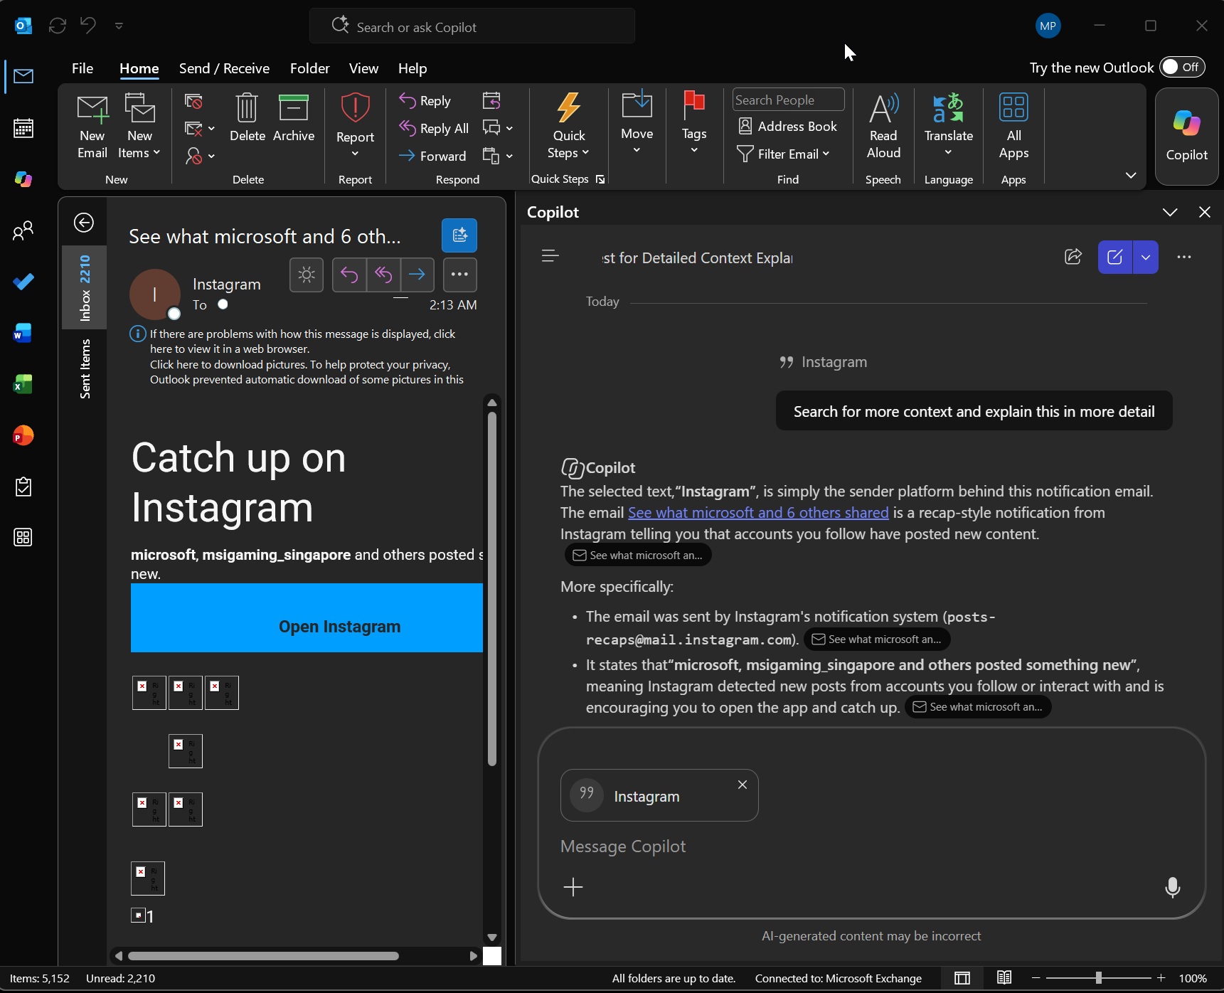
Task: Collapse the ribbon with the chevron
Action: pos(1131,176)
